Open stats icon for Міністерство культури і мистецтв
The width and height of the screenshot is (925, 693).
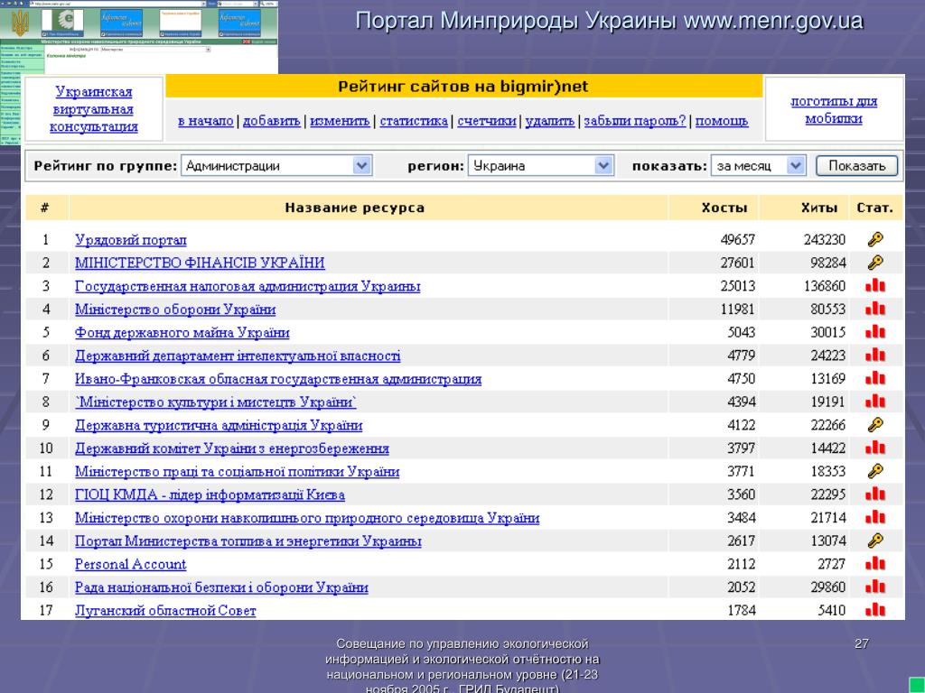point(875,402)
